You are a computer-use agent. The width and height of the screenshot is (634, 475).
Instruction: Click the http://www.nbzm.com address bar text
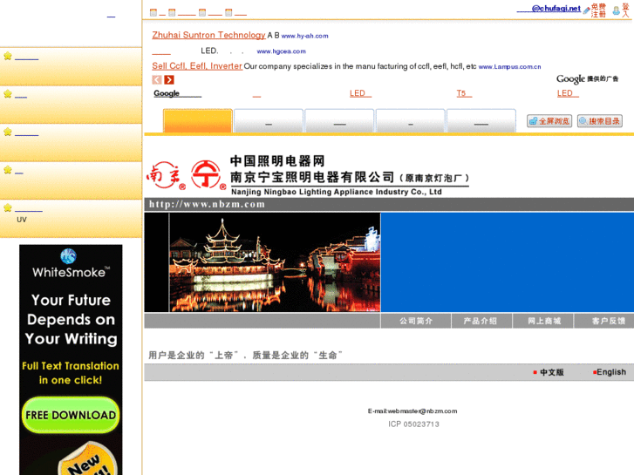coord(207,204)
